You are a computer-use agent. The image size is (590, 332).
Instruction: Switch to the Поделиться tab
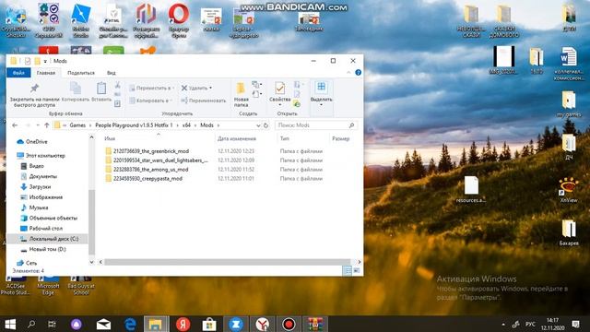tap(81, 73)
